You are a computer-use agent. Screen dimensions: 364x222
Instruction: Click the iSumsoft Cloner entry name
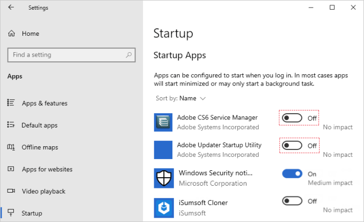(x=203, y=203)
